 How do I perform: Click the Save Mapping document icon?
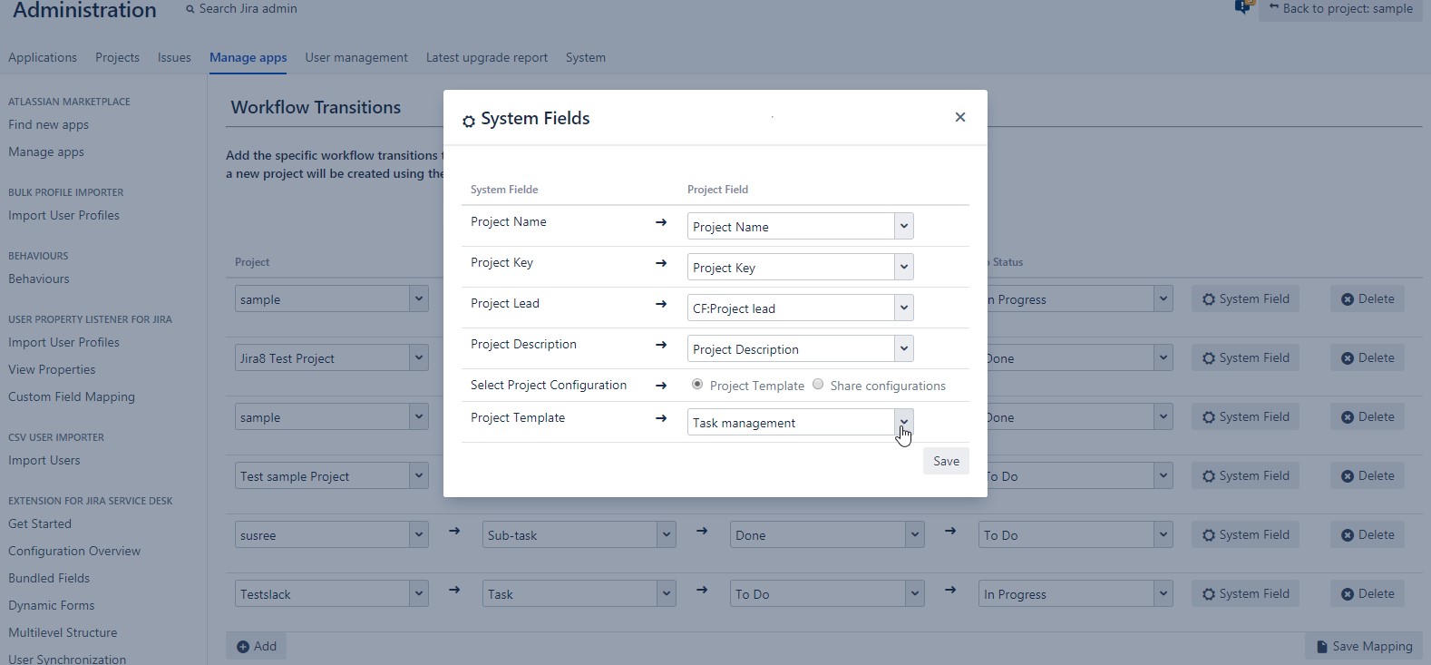[1322, 647]
